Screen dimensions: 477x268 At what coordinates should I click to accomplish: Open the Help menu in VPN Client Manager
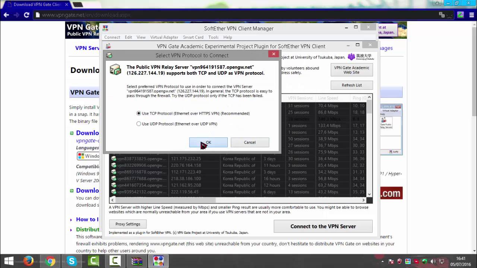click(x=228, y=37)
